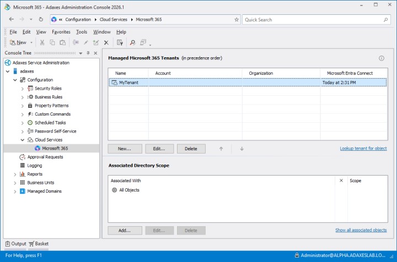Click Lookup tenant for object link
This screenshot has width=397, height=262.
coord(363,149)
